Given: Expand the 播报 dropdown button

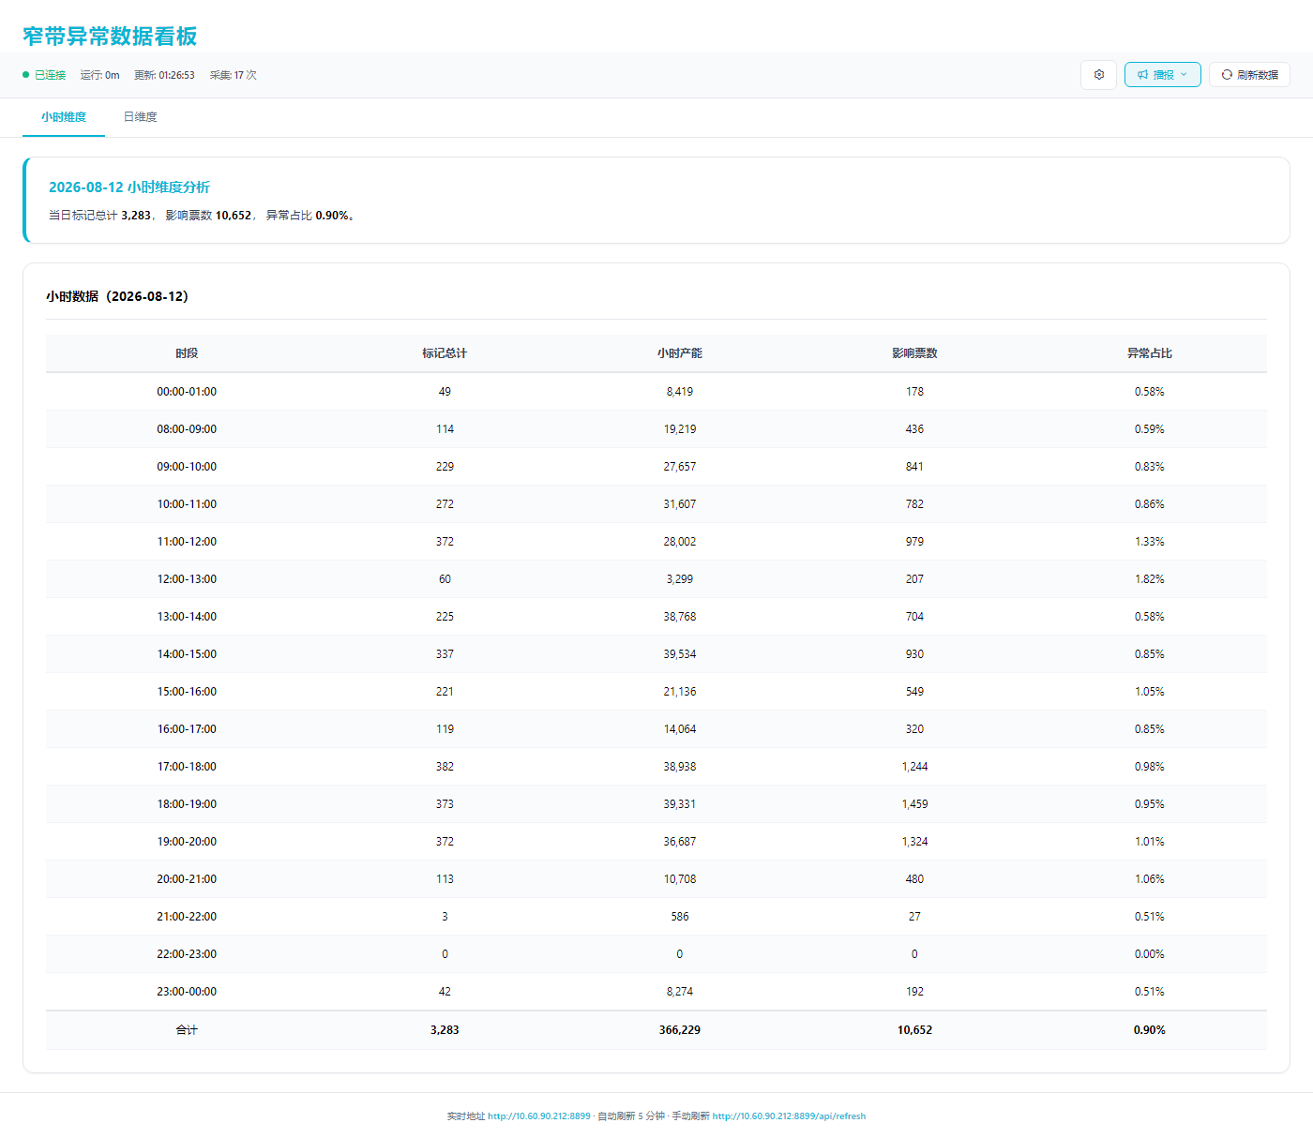Looking at the screenshot, I should pos(1163,75).
